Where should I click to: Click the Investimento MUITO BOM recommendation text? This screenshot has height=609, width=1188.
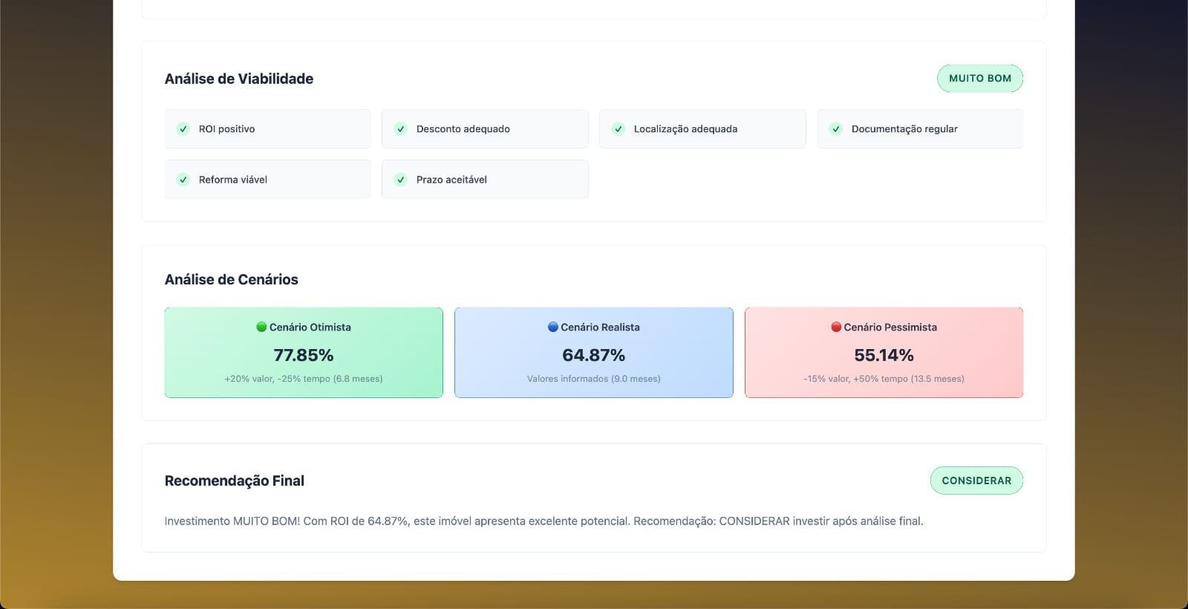click(544, 521)
